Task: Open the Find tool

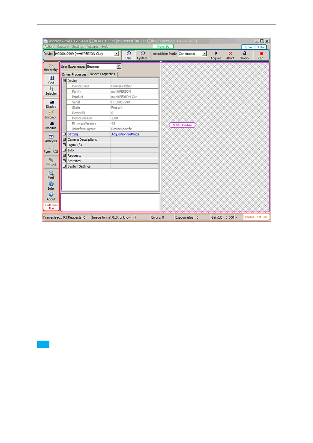Action: pos(51,175)
